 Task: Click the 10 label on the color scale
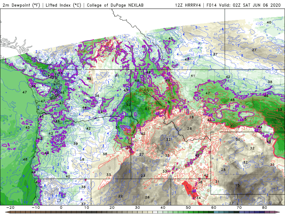(x=87, y=208)
